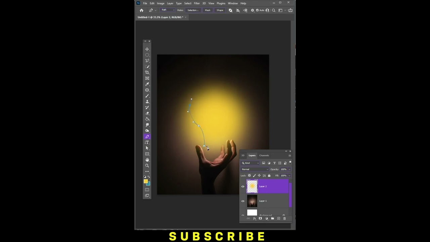
Task: Open the Opacity dropdown arrow
Action: pos(289,169)
